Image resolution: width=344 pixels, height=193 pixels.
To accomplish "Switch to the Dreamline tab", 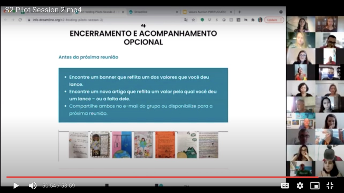I will point(150,12).
